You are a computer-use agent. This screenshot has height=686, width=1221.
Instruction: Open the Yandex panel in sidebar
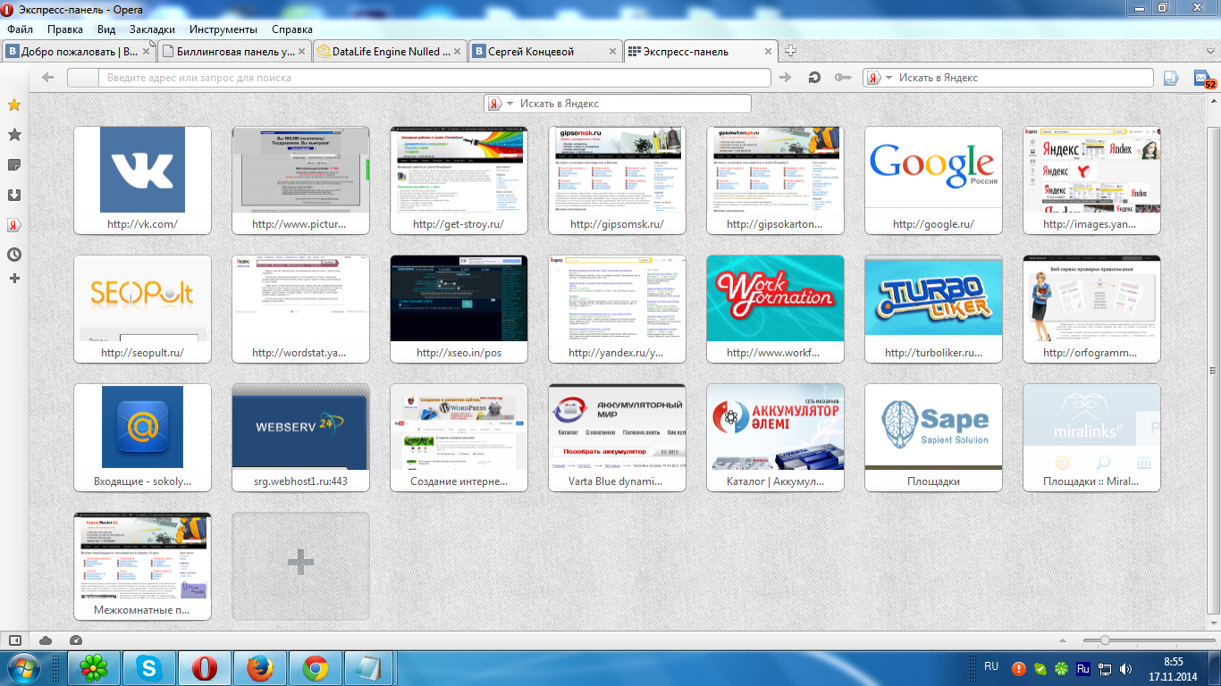click(14, 225)
